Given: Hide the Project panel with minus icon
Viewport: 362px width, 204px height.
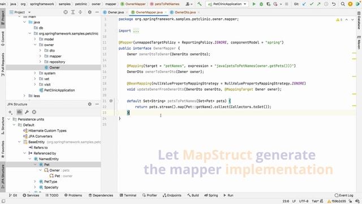Looking at the screenshot, I should (97, 12).
